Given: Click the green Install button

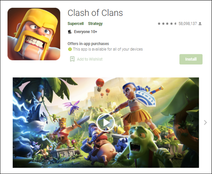Looking at the screenshot, I should pyautogui.click(x=191, y=59).
